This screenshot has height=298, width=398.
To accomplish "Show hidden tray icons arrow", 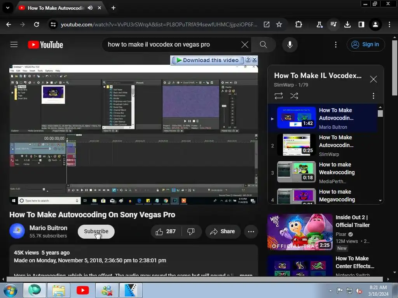I will (x=330, y=291).
